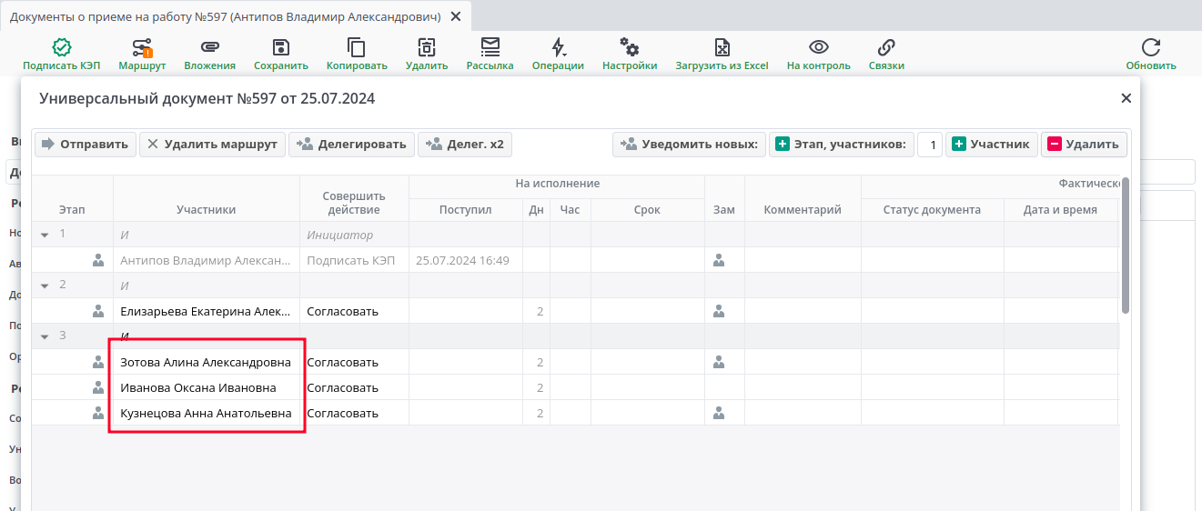Image resolution: width=1202 pixels, height=511 pixels.
Task: Collapse stage 2 row arrow
Action: click(x=45, y=286)
